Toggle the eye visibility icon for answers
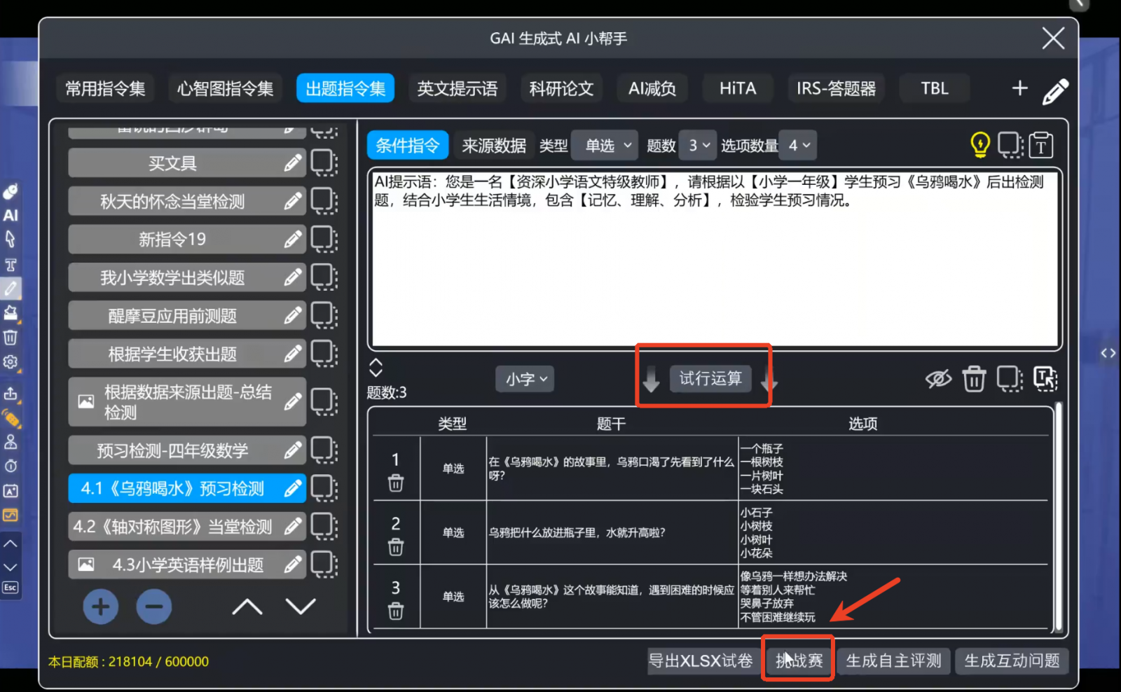This screenshot has width=1121, height=692. tap(938, 379)
